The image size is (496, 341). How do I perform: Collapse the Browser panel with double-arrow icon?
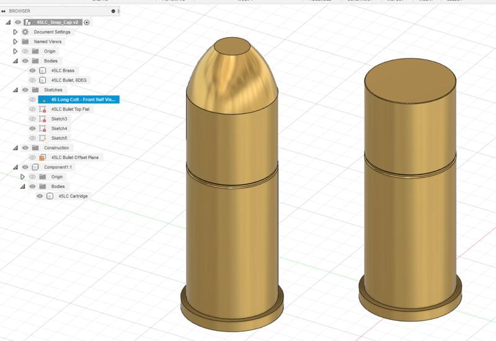click(3, 11)
